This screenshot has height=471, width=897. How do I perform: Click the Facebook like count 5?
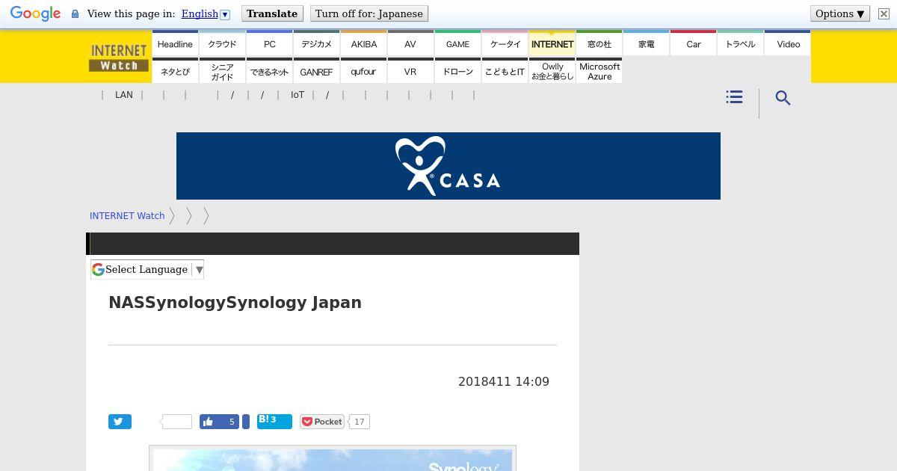(x=232, y=422)
